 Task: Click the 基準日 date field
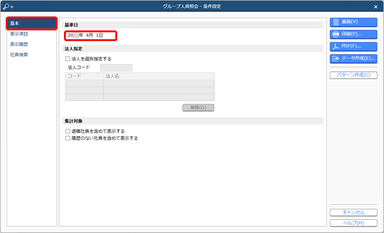tap(91, 35)
